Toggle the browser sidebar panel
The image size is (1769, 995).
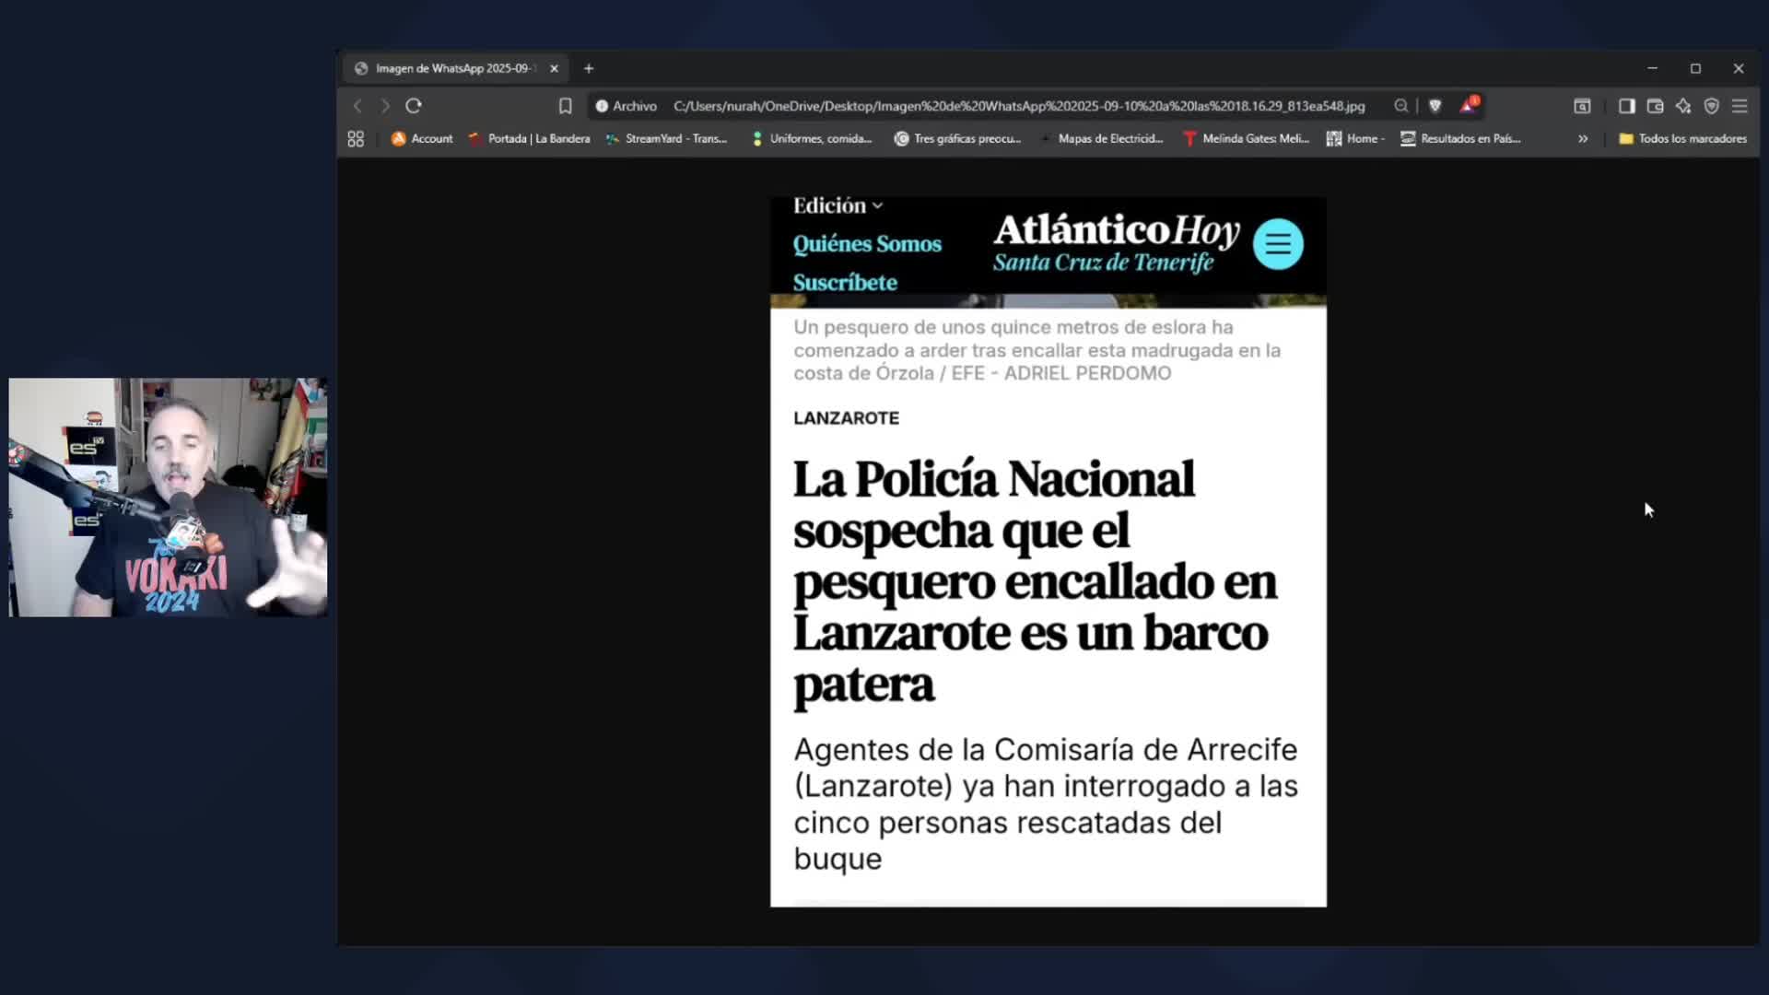pos(1627,106)
